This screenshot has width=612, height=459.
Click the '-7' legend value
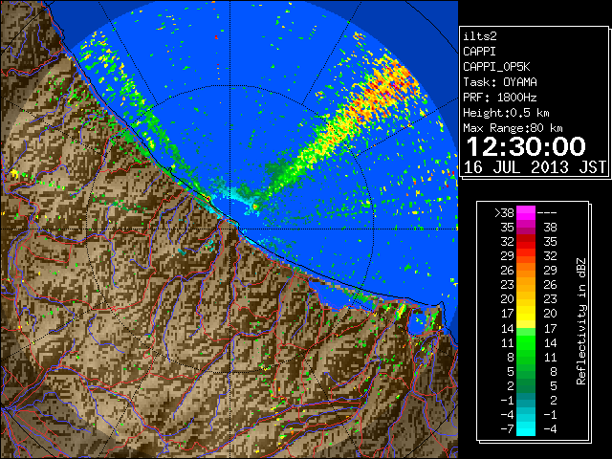click(507, 429)
